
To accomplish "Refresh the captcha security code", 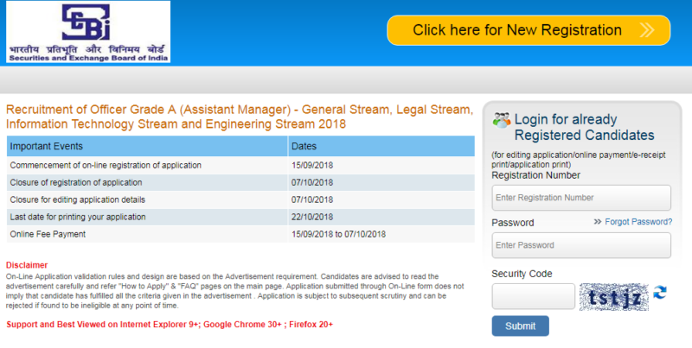I will [x=660, y=293].
